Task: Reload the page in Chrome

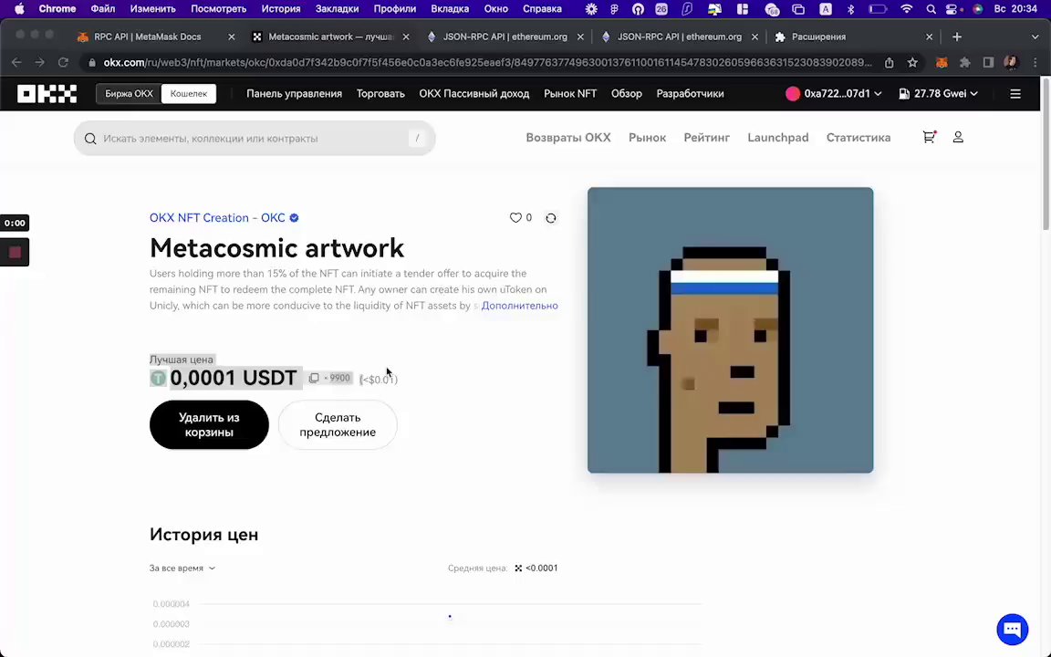Action: click(63, 62)
